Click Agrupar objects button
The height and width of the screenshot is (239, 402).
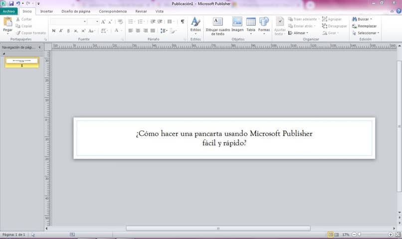(x=332, y=19)
